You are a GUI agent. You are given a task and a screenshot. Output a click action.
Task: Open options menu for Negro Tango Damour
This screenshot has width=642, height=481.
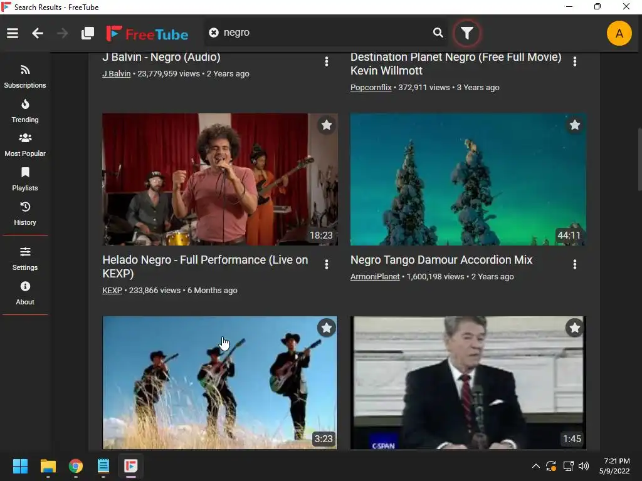pos(575,264)
